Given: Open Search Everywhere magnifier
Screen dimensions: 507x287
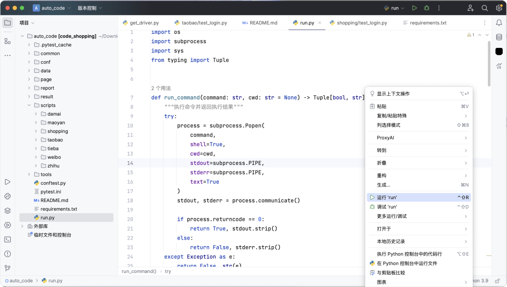Looking at the screenshot, I should [x=484, y=8].
